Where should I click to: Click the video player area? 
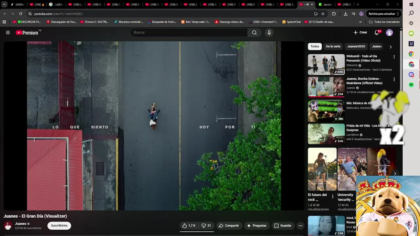(x=154, y=126)
